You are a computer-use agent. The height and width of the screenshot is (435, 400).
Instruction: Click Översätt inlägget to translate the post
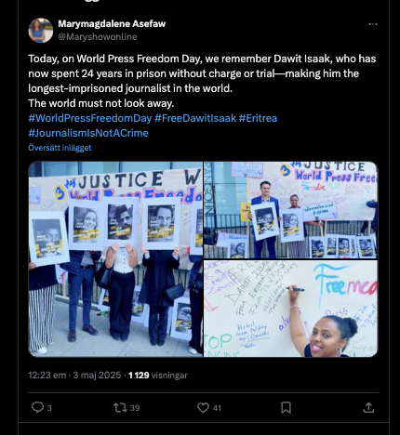(x=60, y=148)
